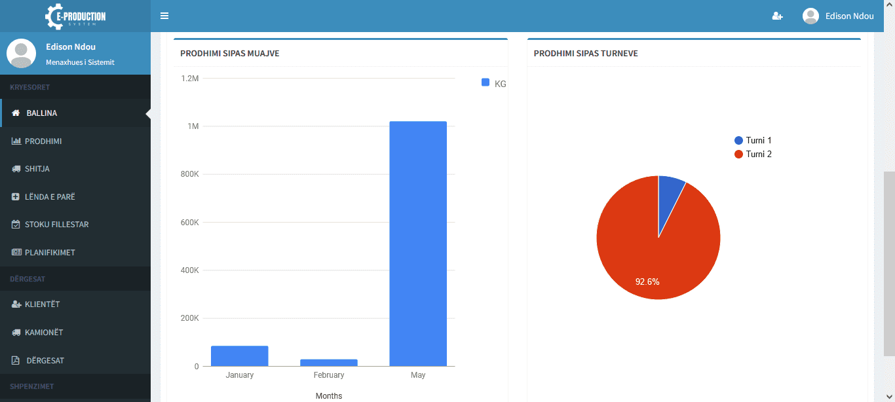The height and width of the screenshot is (402, 895).
Task: Click the truck icon next to Shitja
Action: (x=16, y=169)
